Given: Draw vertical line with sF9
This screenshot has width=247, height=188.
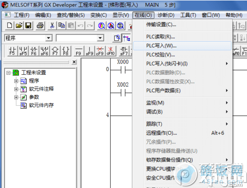Looking at the screenshot, I should coord(89,51).
